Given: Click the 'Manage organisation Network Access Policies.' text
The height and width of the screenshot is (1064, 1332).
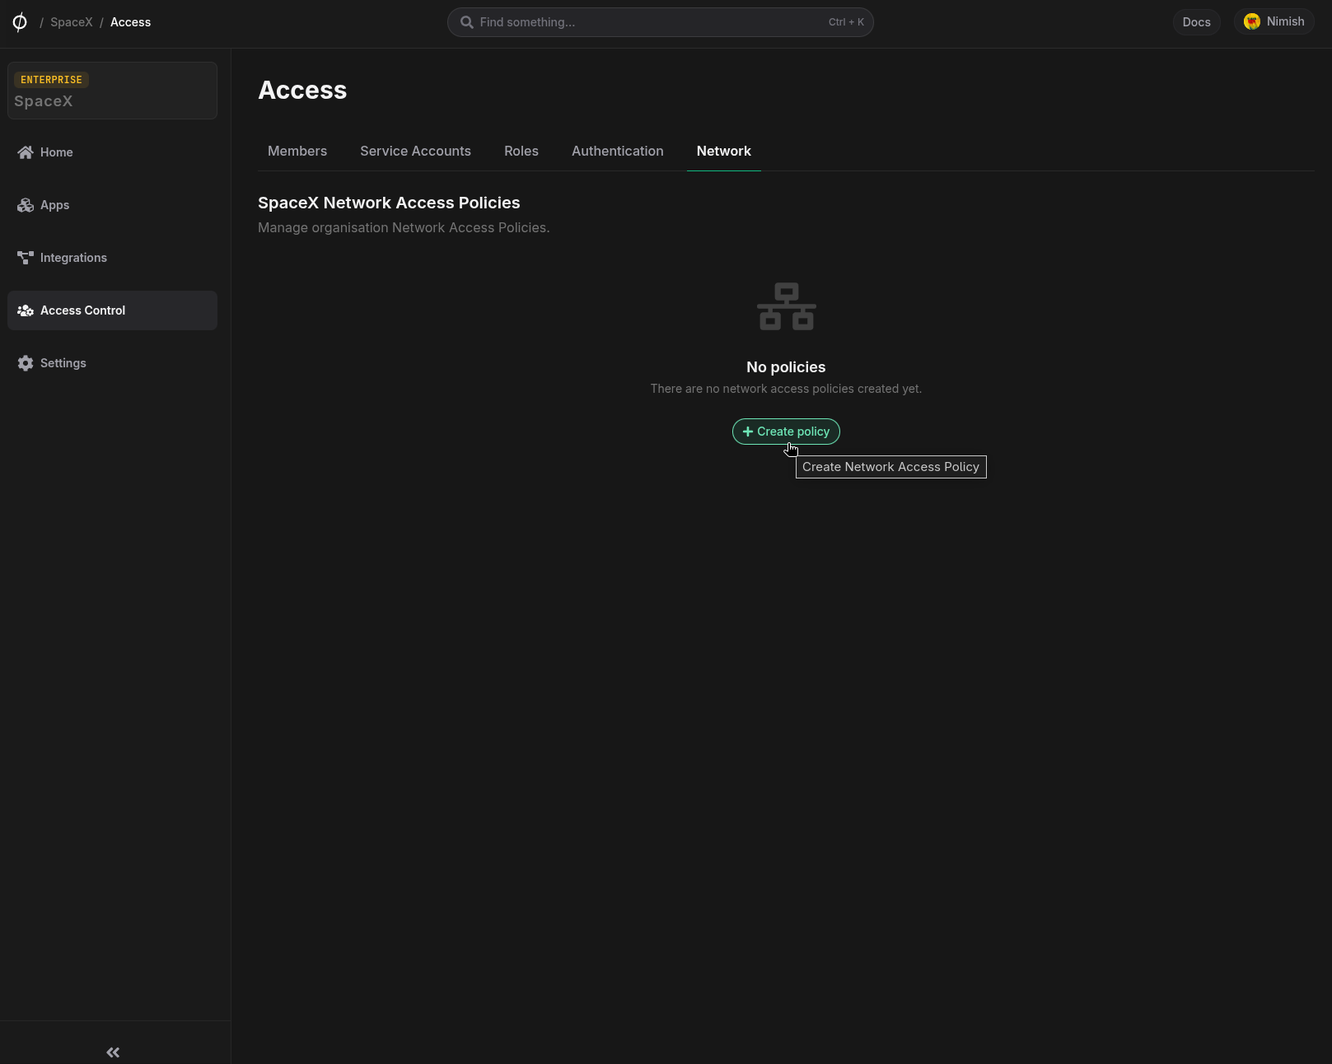Looking at the screenshot, I should (x=404, y=227).
